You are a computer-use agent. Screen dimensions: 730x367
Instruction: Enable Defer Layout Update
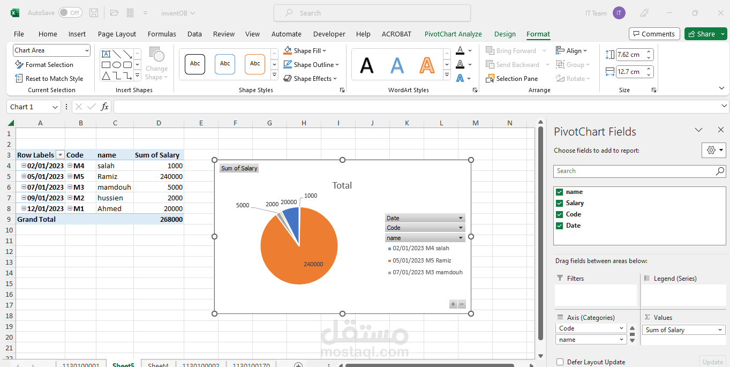(x=560, y=362)
